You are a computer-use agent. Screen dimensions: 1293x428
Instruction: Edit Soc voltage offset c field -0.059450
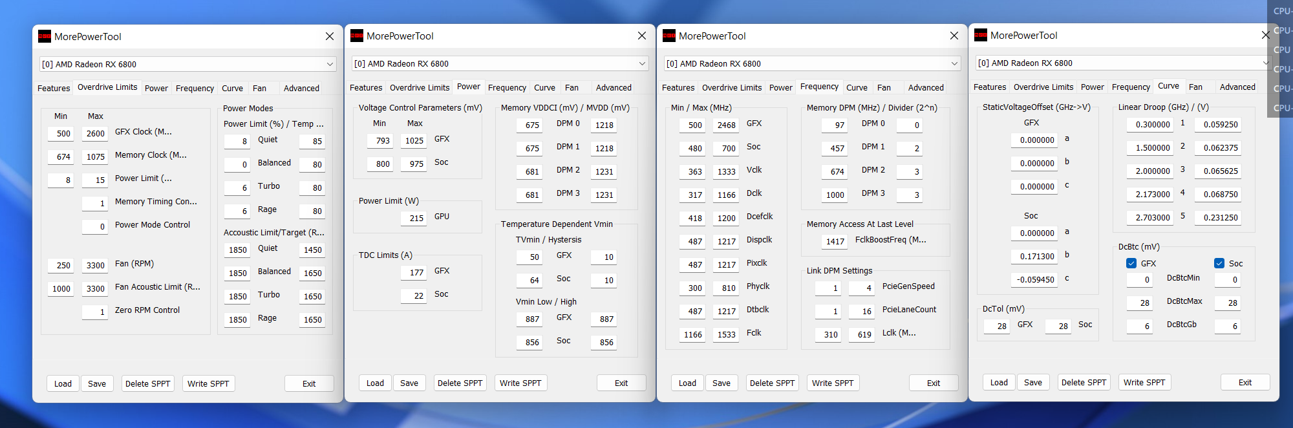[x=1034, y=279]
